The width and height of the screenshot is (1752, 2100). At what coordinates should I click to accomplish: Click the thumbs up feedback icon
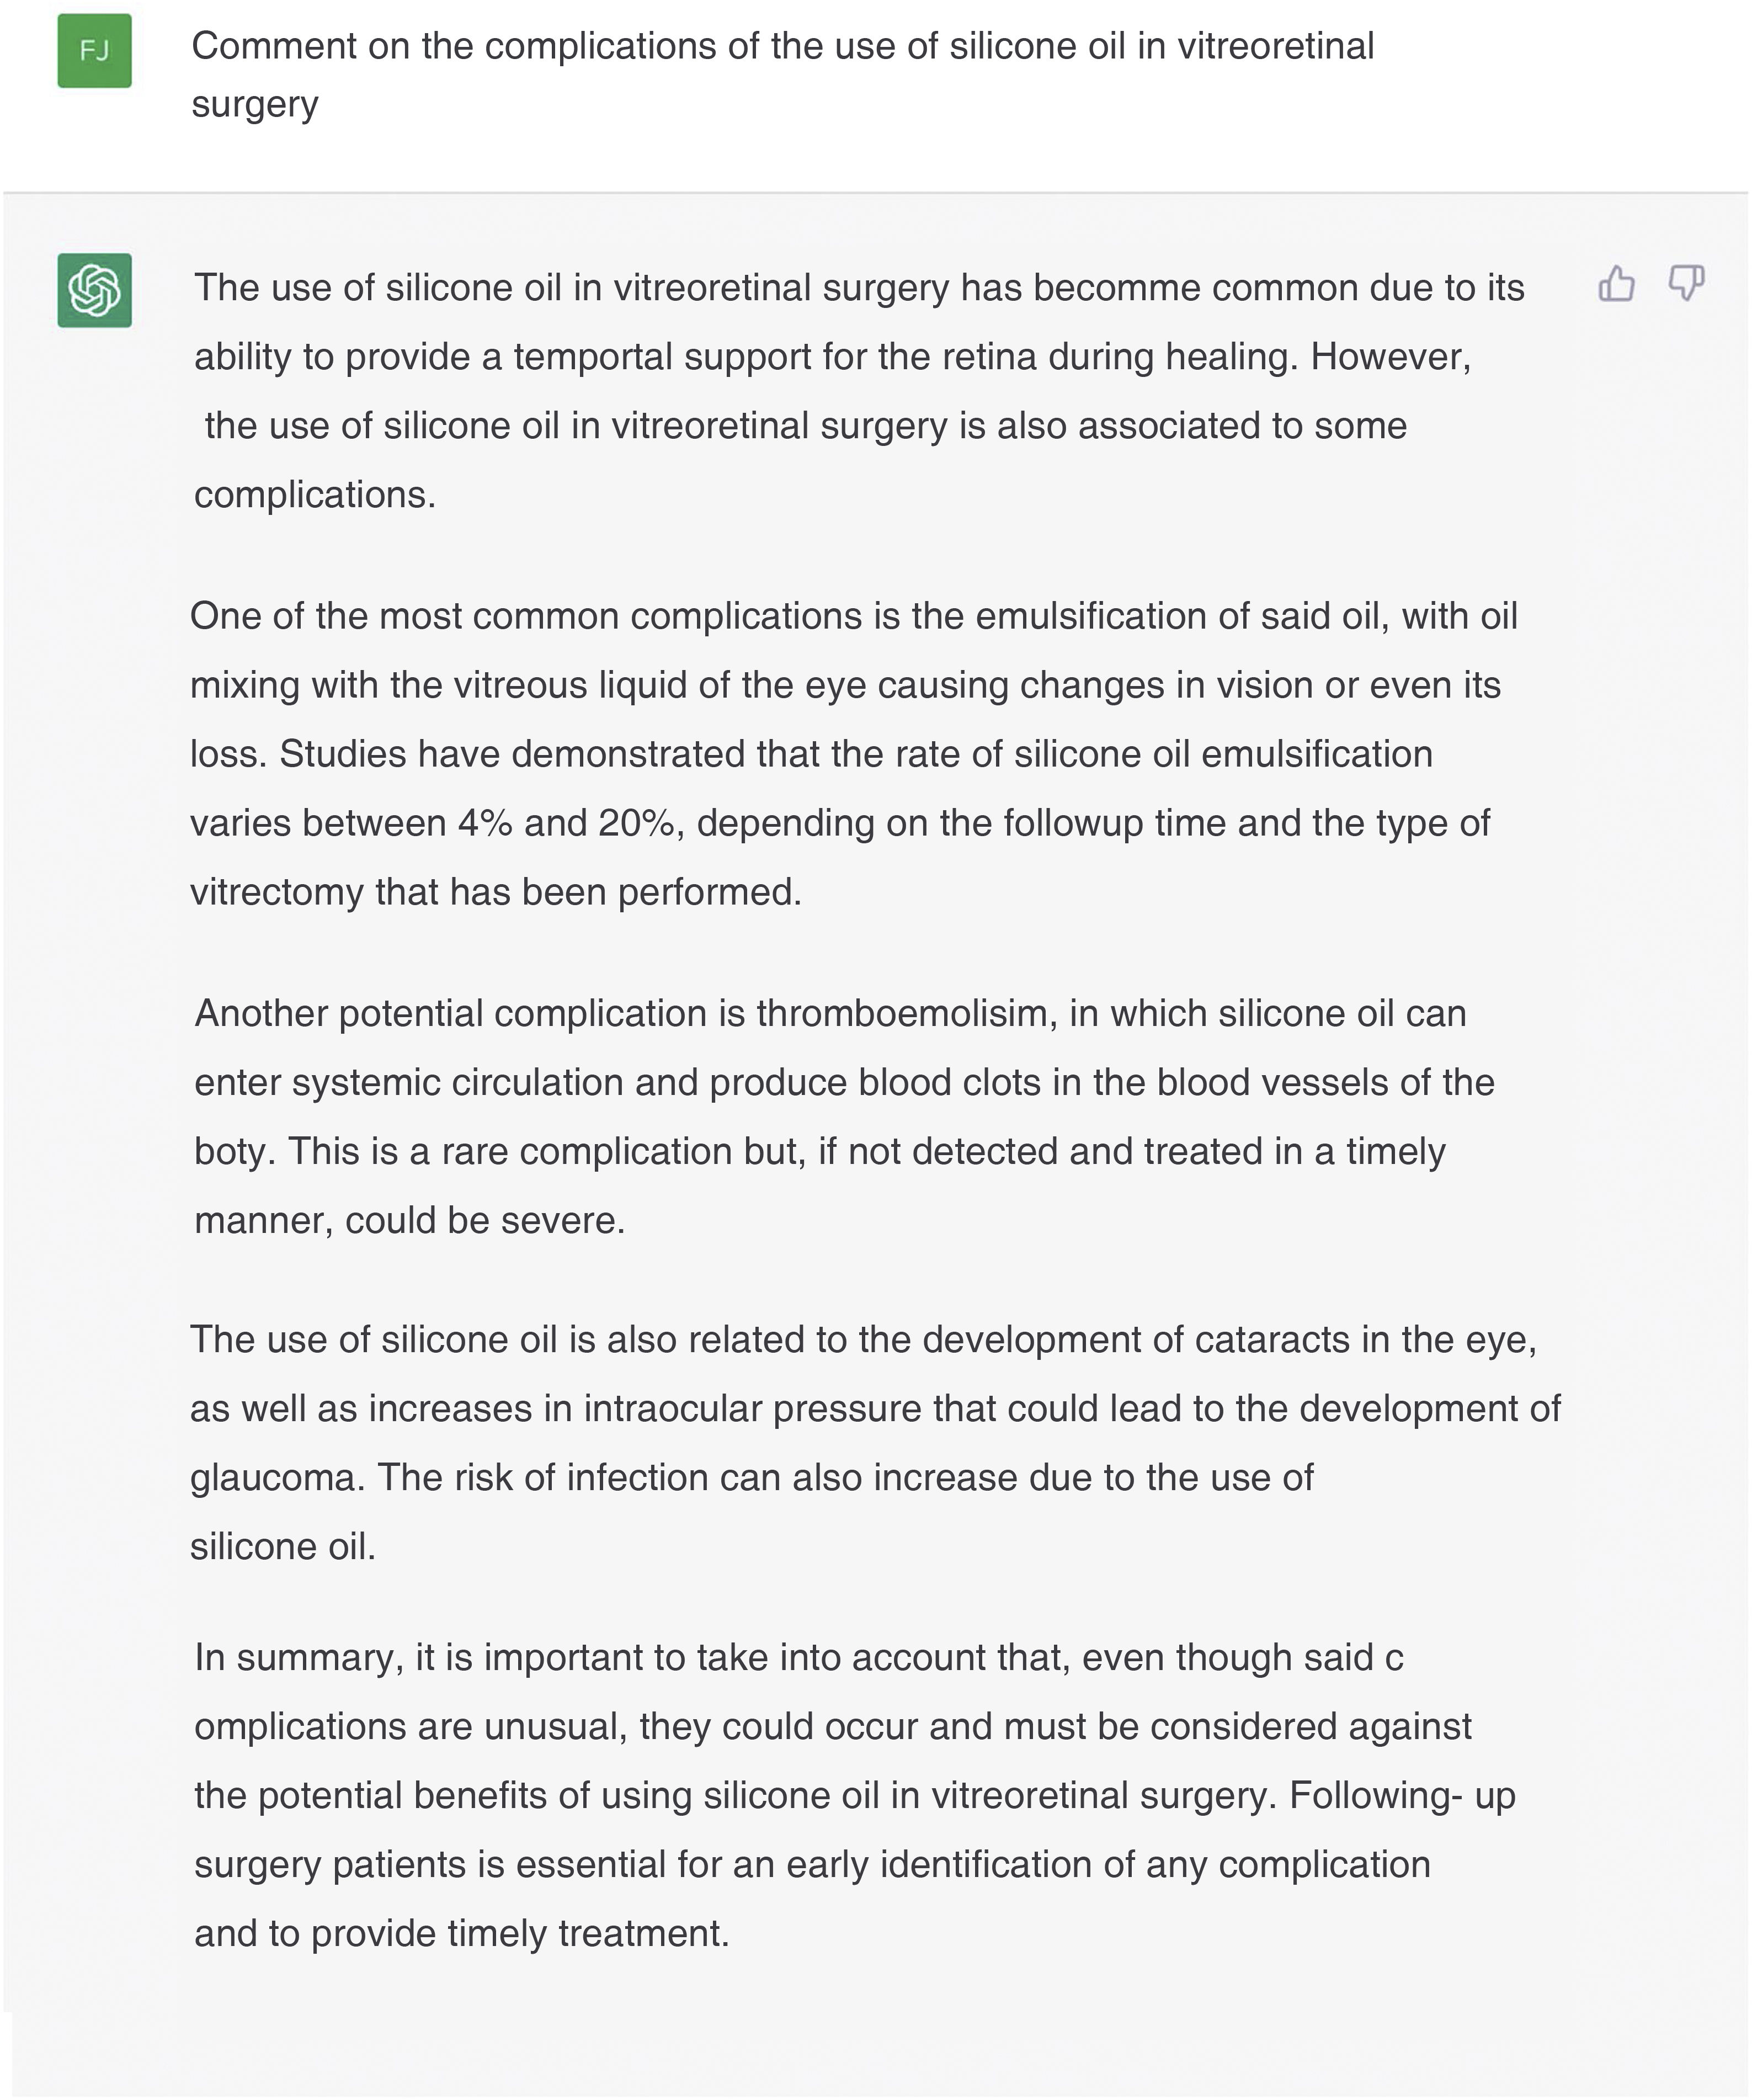click(x=1616, y=284)
